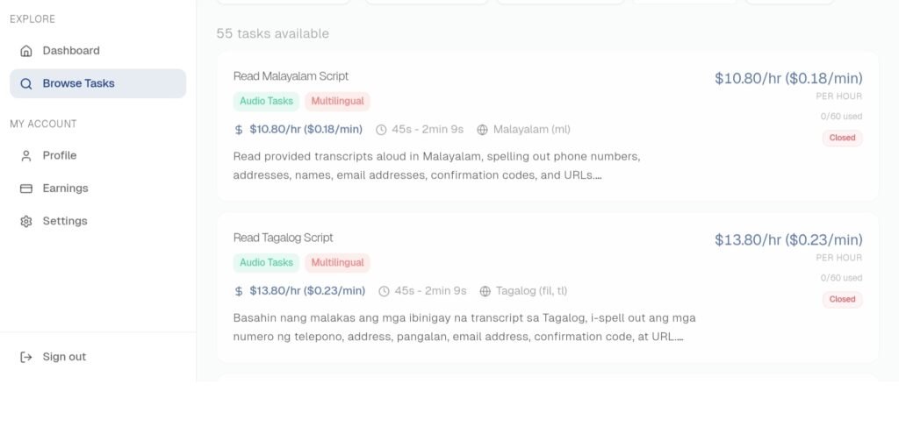Click the Audio Tasks tag on Malayalam task
This screenshot has height=434, width=899.
click(x=266, y=102)
